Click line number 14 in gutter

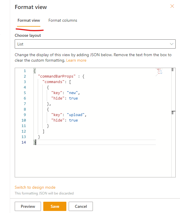click(24, 142)
